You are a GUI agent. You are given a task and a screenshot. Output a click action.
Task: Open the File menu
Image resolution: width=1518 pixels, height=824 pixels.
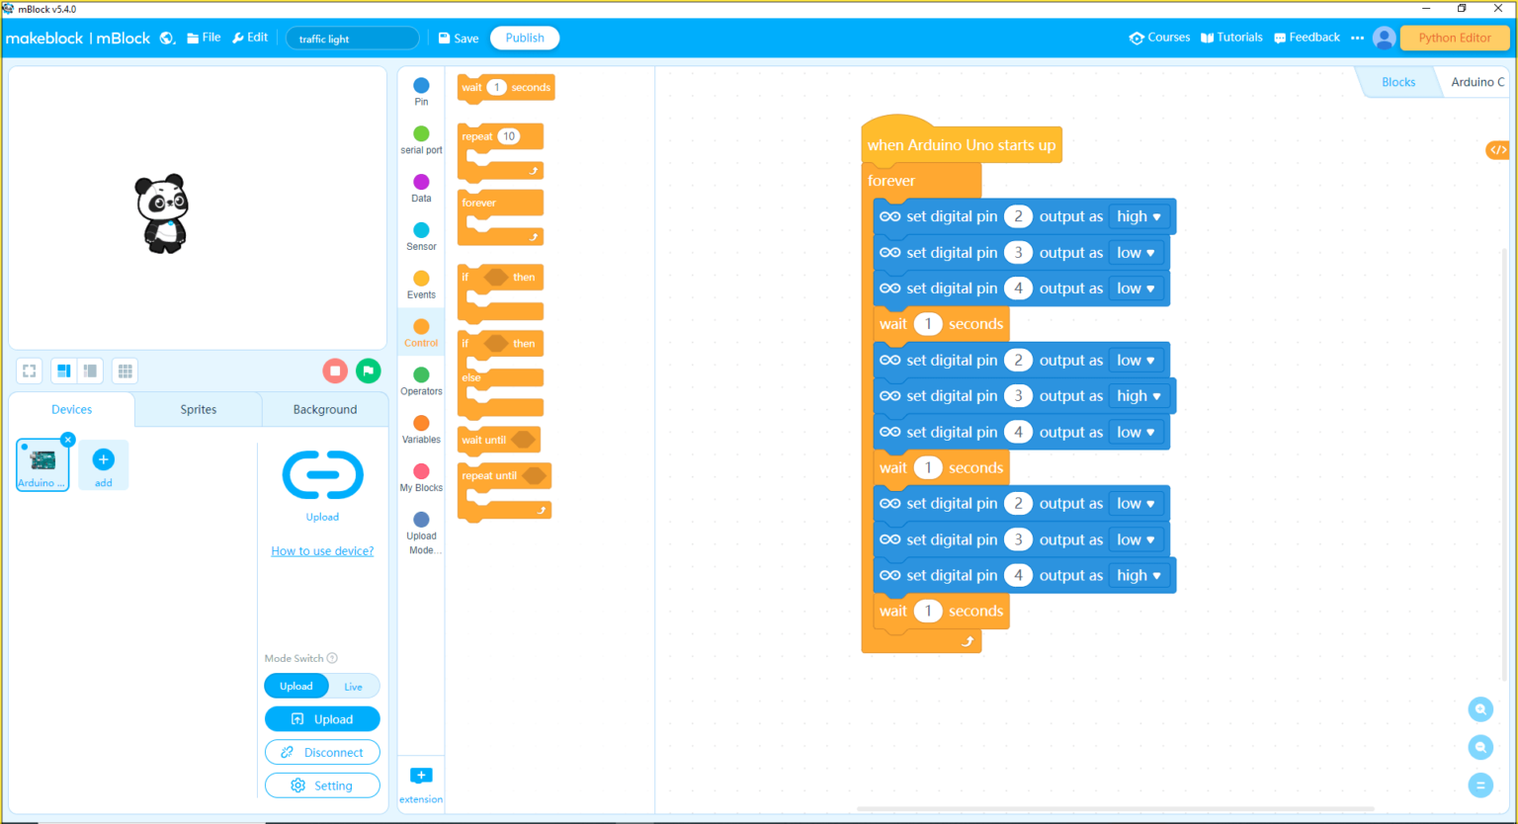point(204,38)
